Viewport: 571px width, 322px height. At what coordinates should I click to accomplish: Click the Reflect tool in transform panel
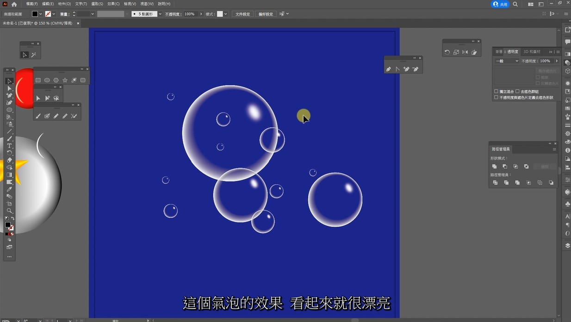(465, 52)
